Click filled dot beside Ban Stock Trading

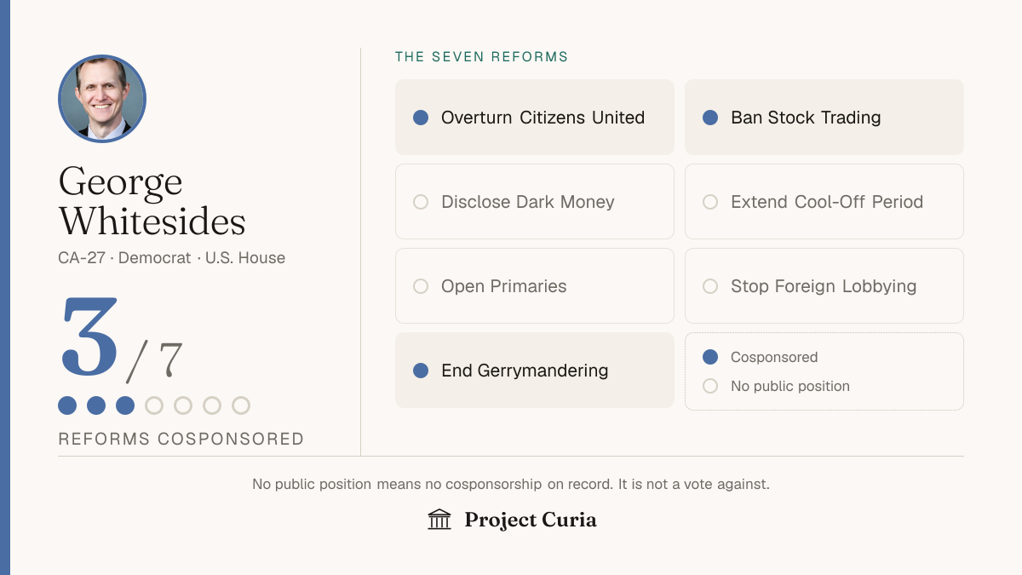pyautogui.click(x=710, y=118)
